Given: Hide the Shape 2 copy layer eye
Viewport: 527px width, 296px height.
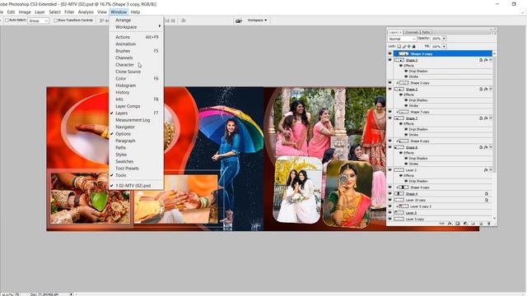Looking at the screenshot, I should tap(389, 82).
